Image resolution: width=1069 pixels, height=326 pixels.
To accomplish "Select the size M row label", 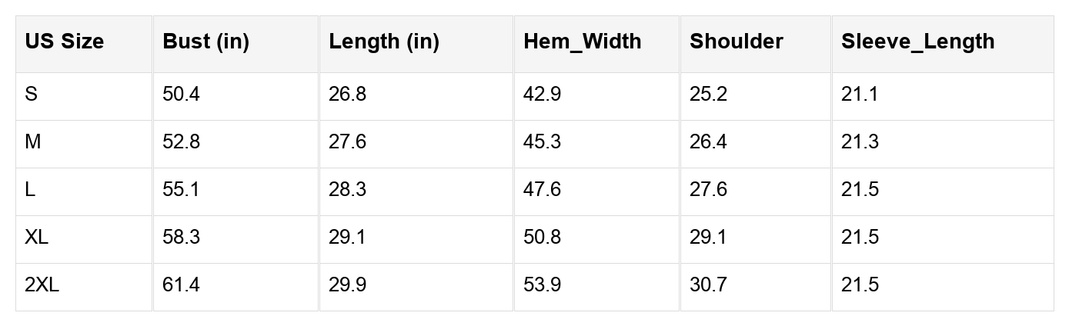I will click(33, 142).
